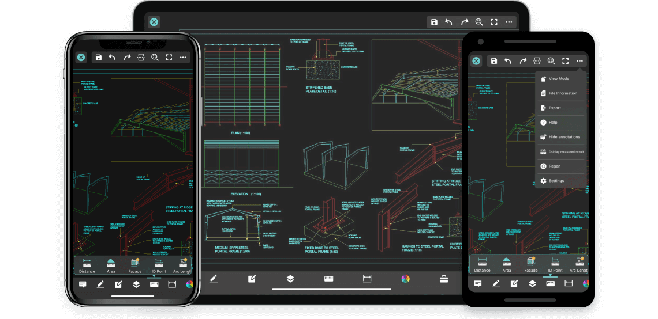The image size is (658, 319).
Task: Undo the last action on the right phone
Action: 508,60
